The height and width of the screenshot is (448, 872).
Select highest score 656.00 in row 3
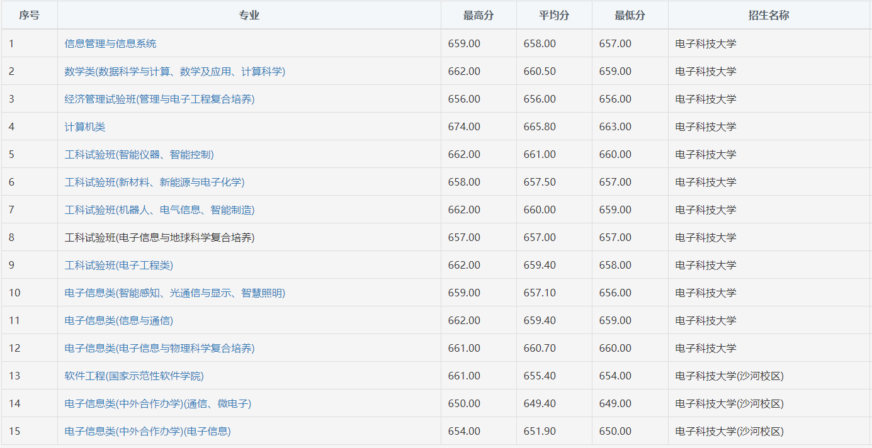pos(464,99)
